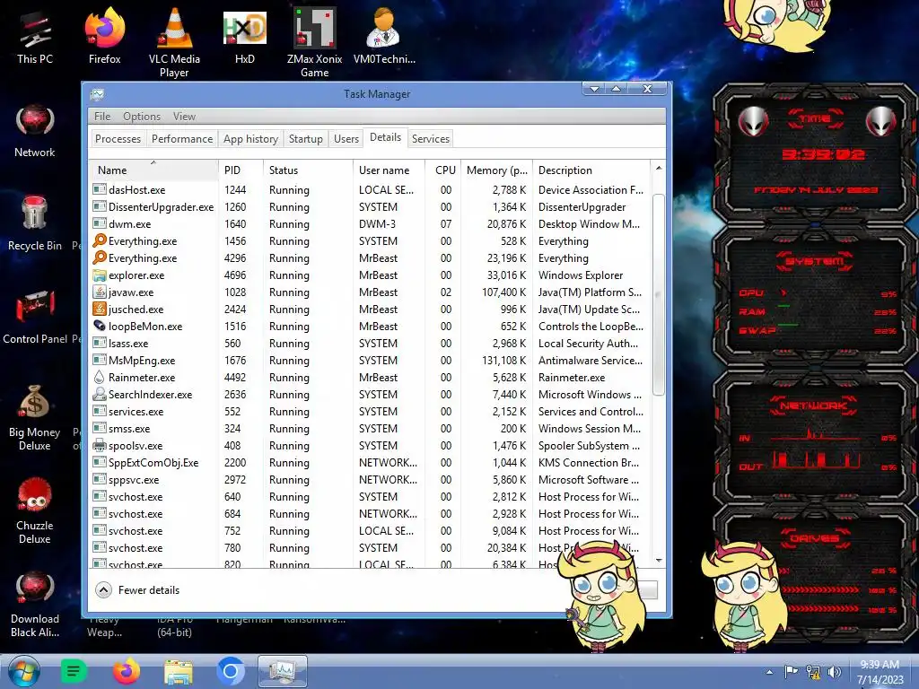Sort by the Description column header

click(x=591, y=170)
